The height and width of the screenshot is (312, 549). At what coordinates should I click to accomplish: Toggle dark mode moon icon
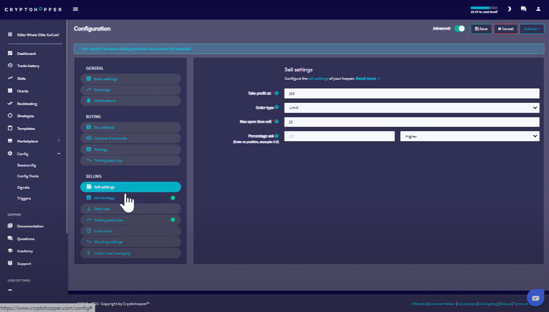(509, 9)
